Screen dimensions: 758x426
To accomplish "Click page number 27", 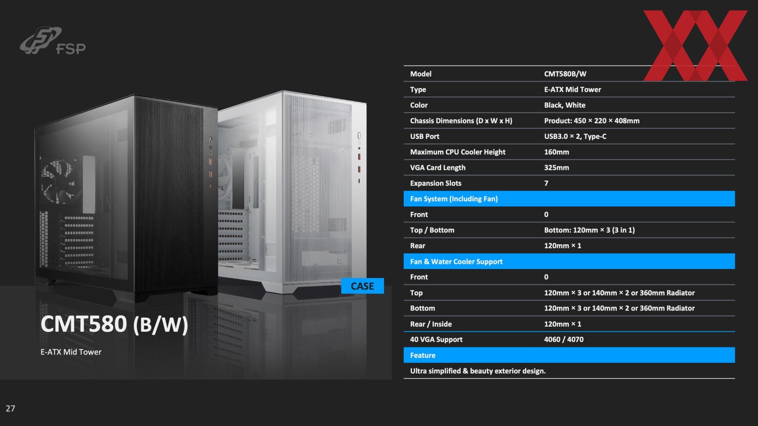I will (x=10, y=409).
